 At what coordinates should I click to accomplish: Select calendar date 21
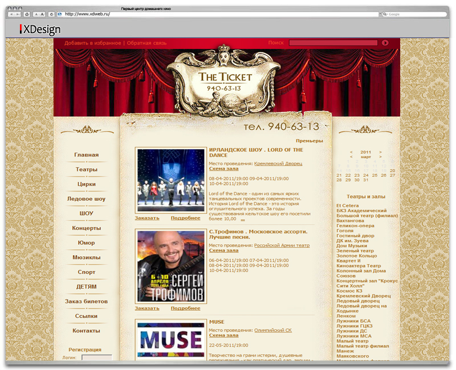[x=339, y=175]
